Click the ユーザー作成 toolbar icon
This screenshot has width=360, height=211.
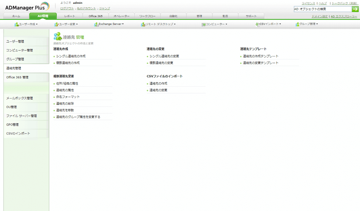point(16,24)
